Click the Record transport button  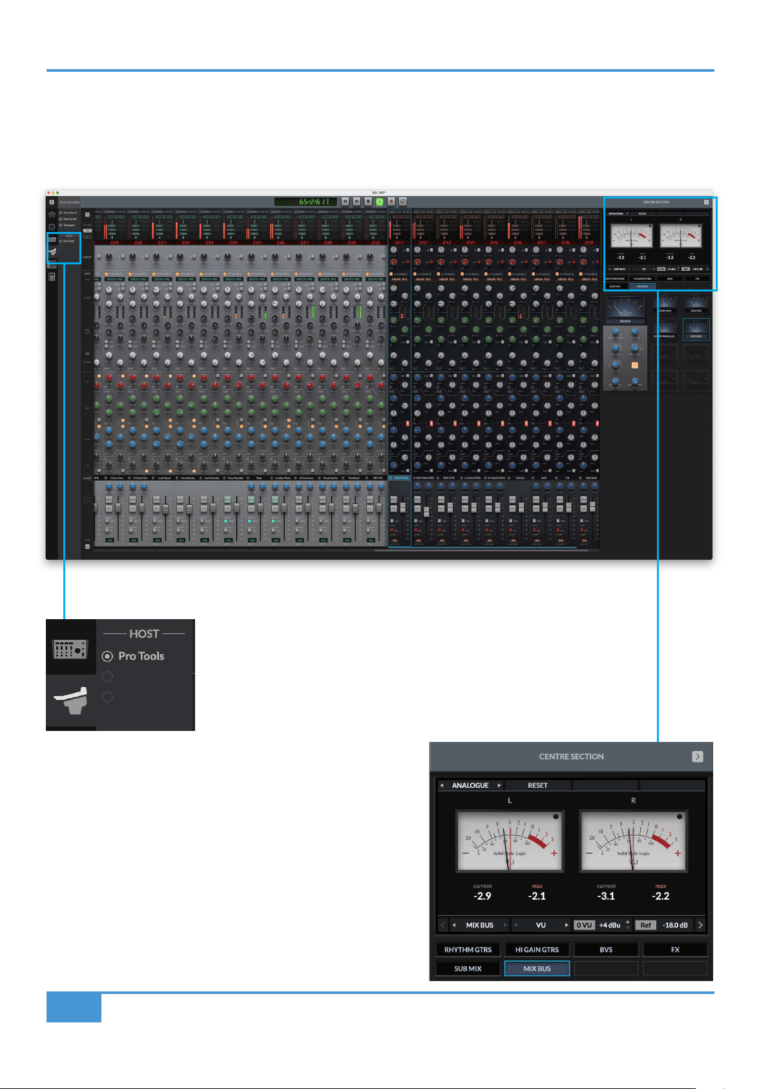(391, 201)
